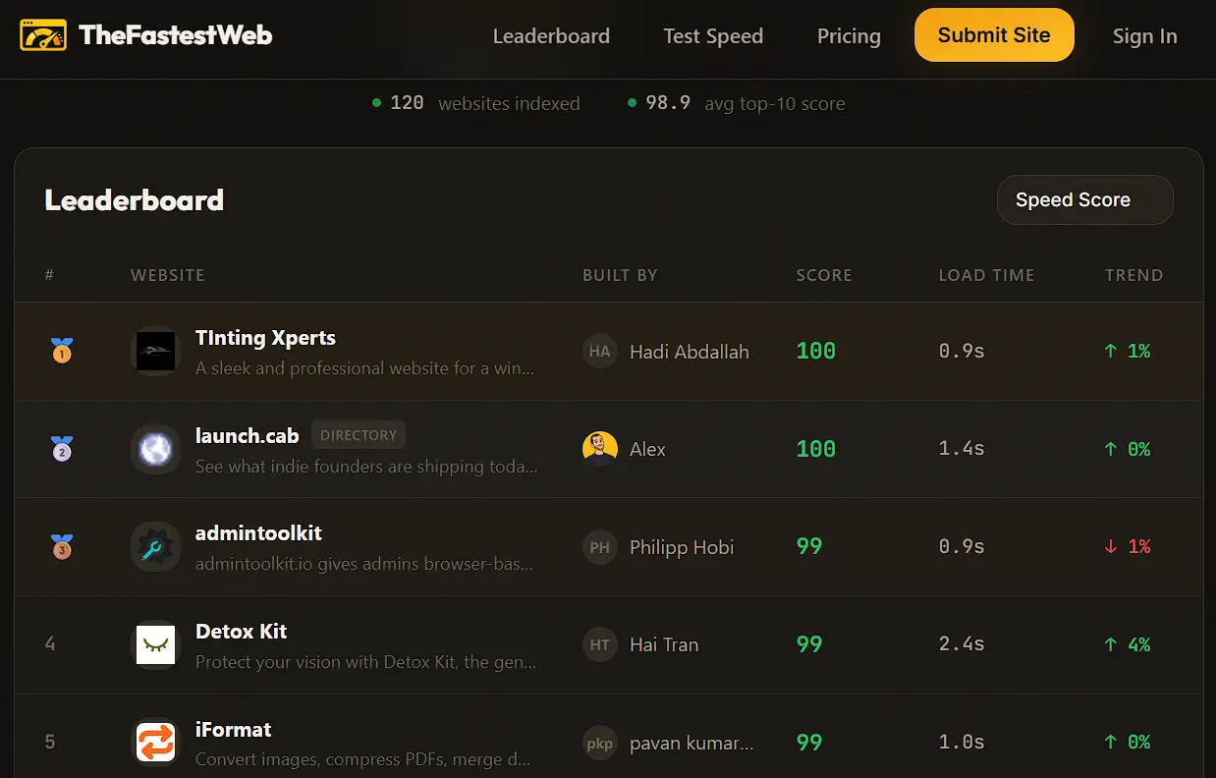Image resolution: width=1216 pixels, height=778 pixels.
Task: Click the WEBSITE column header
Action: pos(168,275)
